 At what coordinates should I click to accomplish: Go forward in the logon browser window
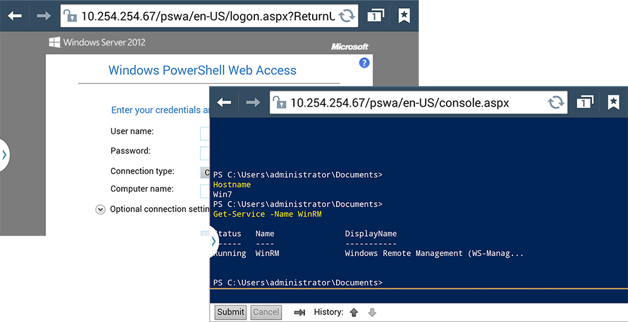(44, 16)
